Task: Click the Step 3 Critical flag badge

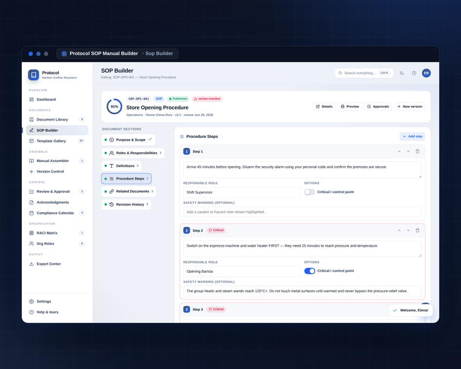Action: 216,309
